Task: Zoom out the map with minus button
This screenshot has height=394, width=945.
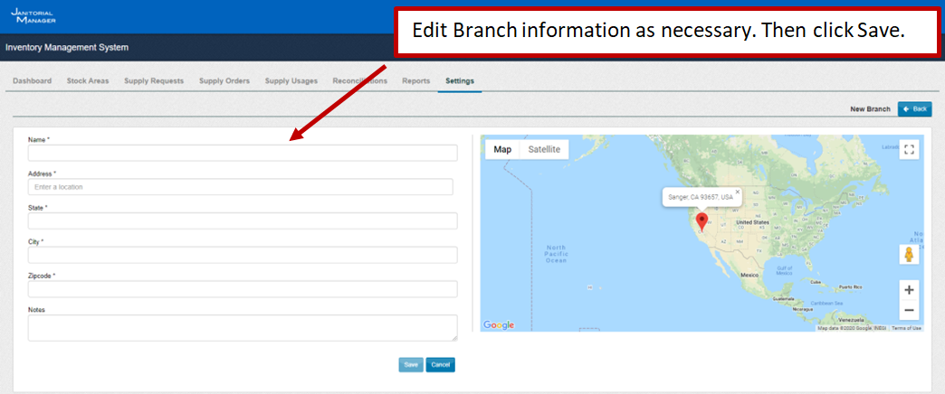Action: coord(910,311)
